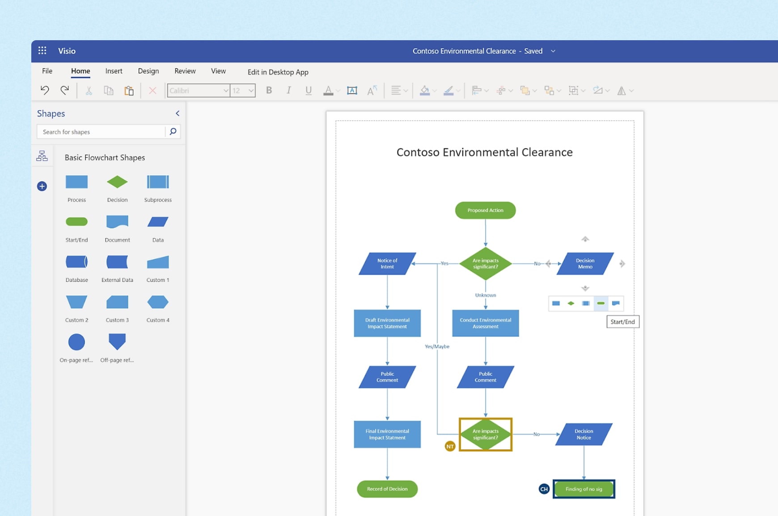This screenshot has width=778, height=516.
Task: Click the line color pen icon
Action: [x=448, y=91]
